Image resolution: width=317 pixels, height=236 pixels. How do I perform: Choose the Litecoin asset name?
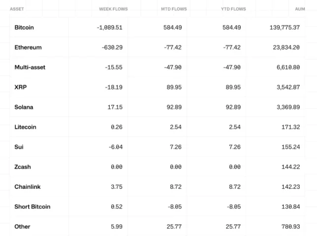(26, 127)
